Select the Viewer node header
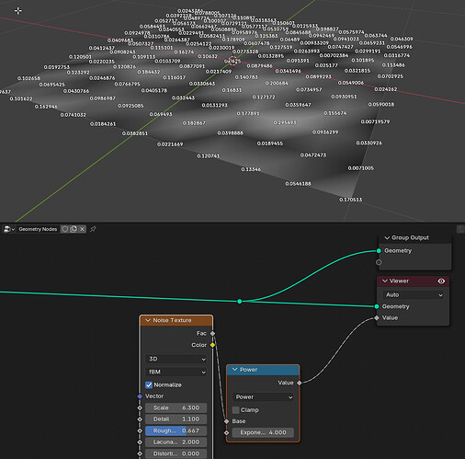This screenshot has width=465, height=459. point(413,281)
